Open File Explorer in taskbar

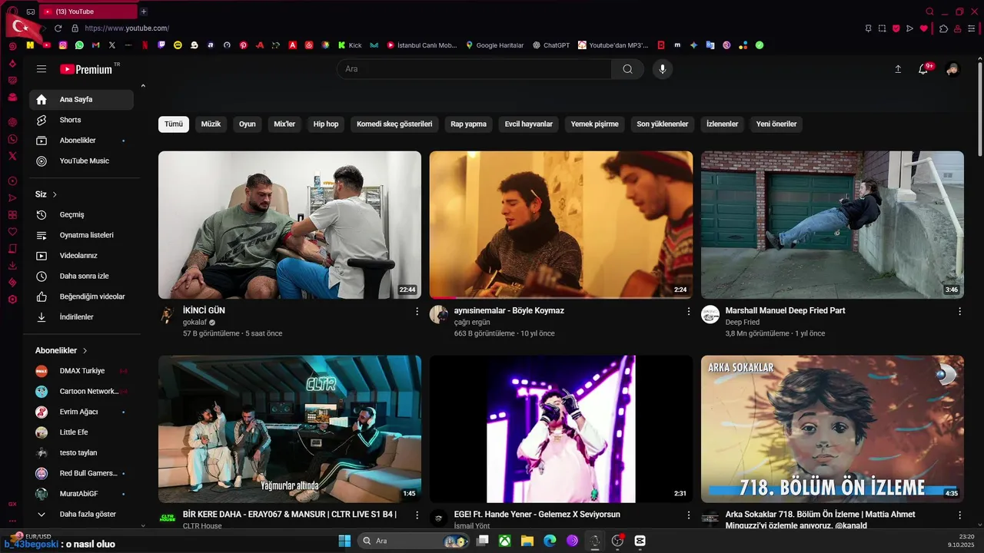(x=527, y=541)
